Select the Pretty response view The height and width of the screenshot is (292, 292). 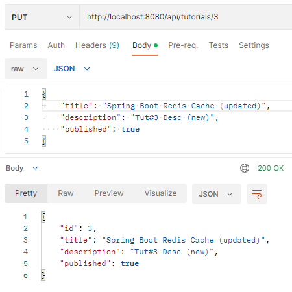26,193
